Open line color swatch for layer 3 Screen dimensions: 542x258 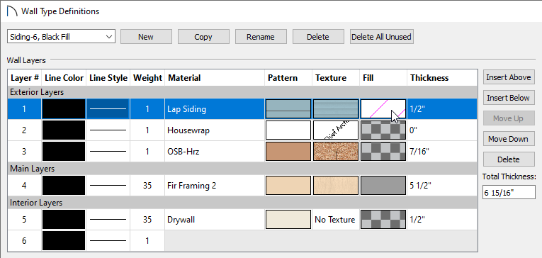[x=64, y=151]
